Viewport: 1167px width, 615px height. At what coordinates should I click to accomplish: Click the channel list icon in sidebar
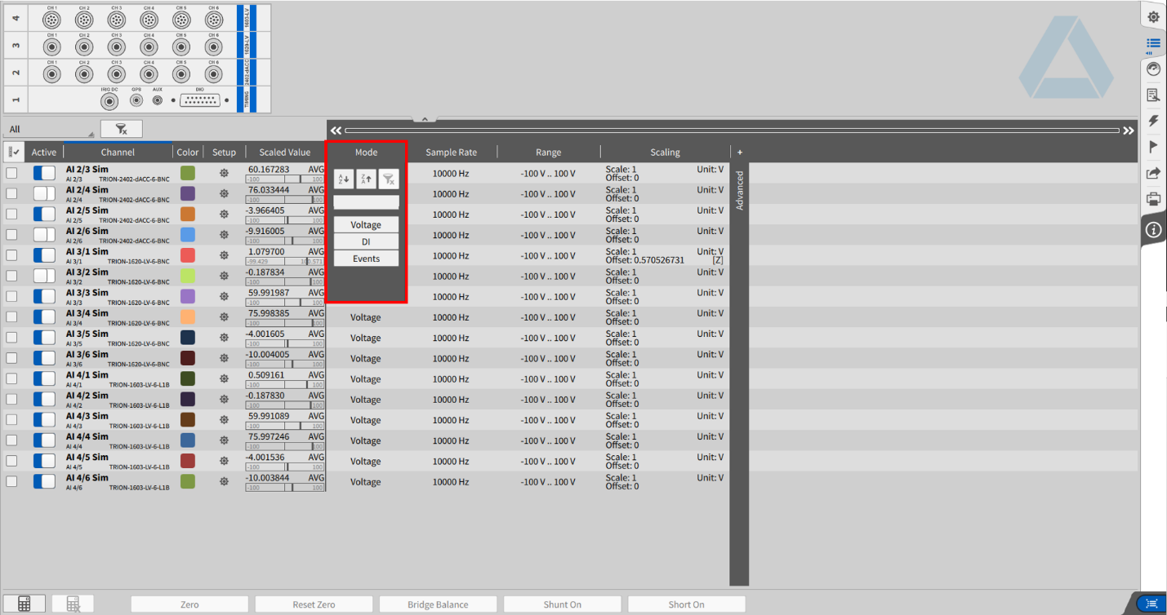(1153, 44)
